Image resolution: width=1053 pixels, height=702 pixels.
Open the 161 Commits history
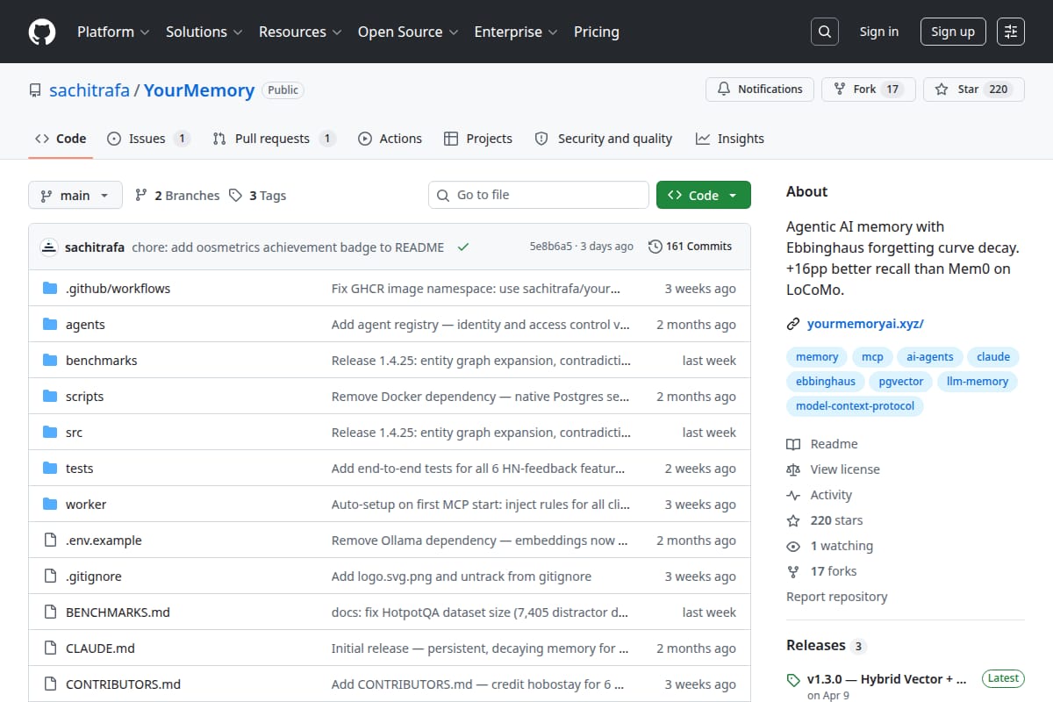690,247
